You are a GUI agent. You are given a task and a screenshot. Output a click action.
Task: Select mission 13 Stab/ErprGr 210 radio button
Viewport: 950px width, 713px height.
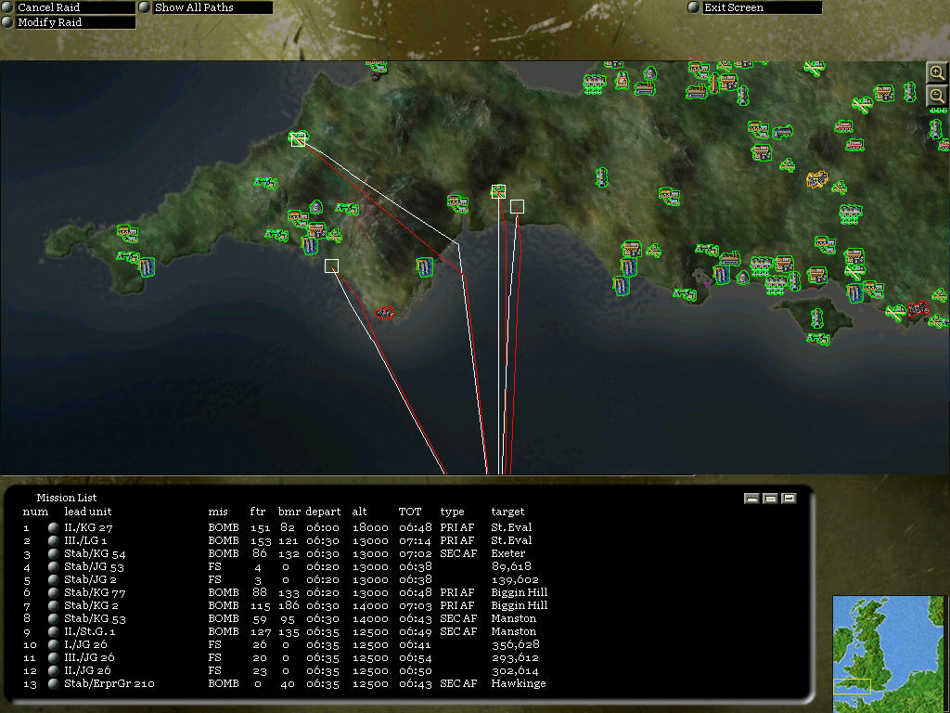pos(53,683)
